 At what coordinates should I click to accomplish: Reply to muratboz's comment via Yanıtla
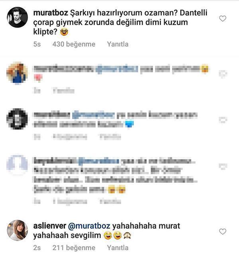coord(118,44)
